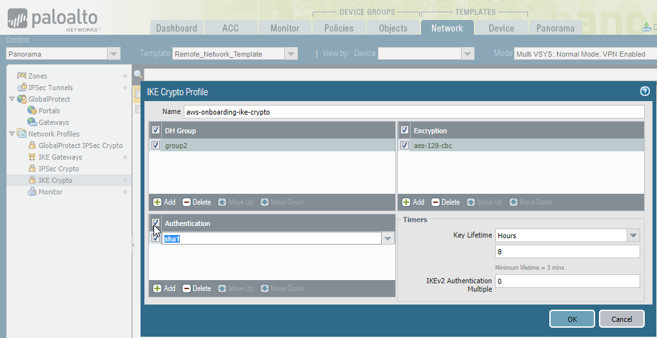Click the red Delete icon under DH Group
The width and height of the screenshot is (657, 338).
(186, 202)
